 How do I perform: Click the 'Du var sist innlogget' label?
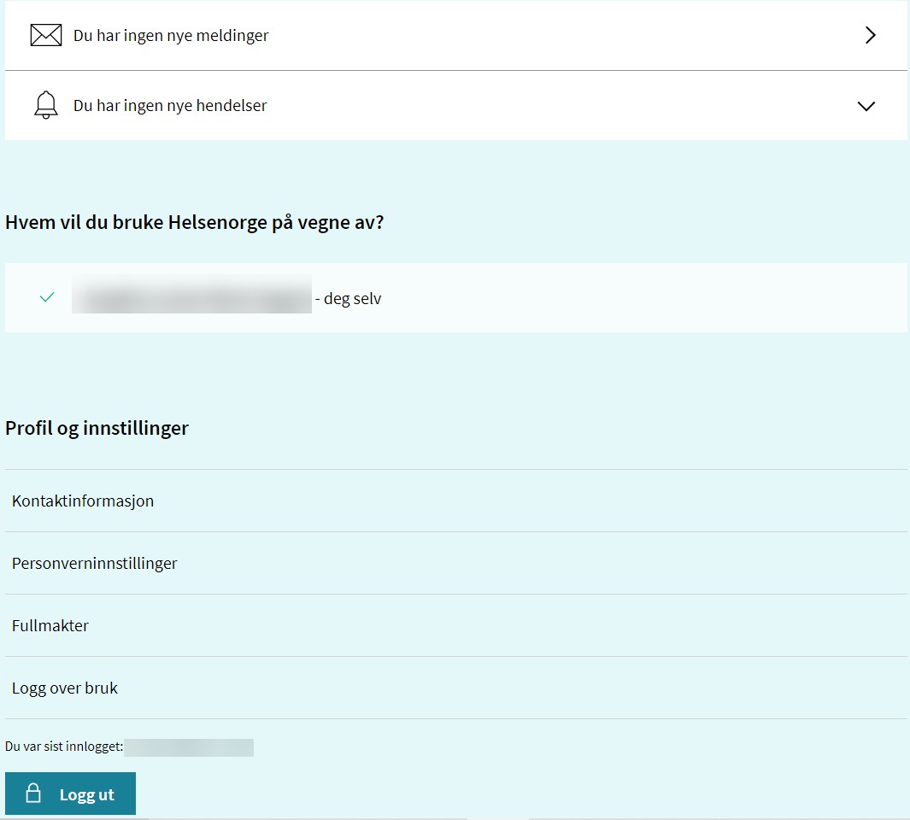coord(64,747)
